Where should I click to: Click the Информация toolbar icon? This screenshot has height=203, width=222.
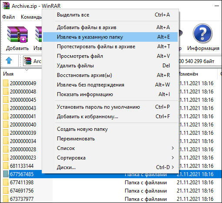point(203,33)
